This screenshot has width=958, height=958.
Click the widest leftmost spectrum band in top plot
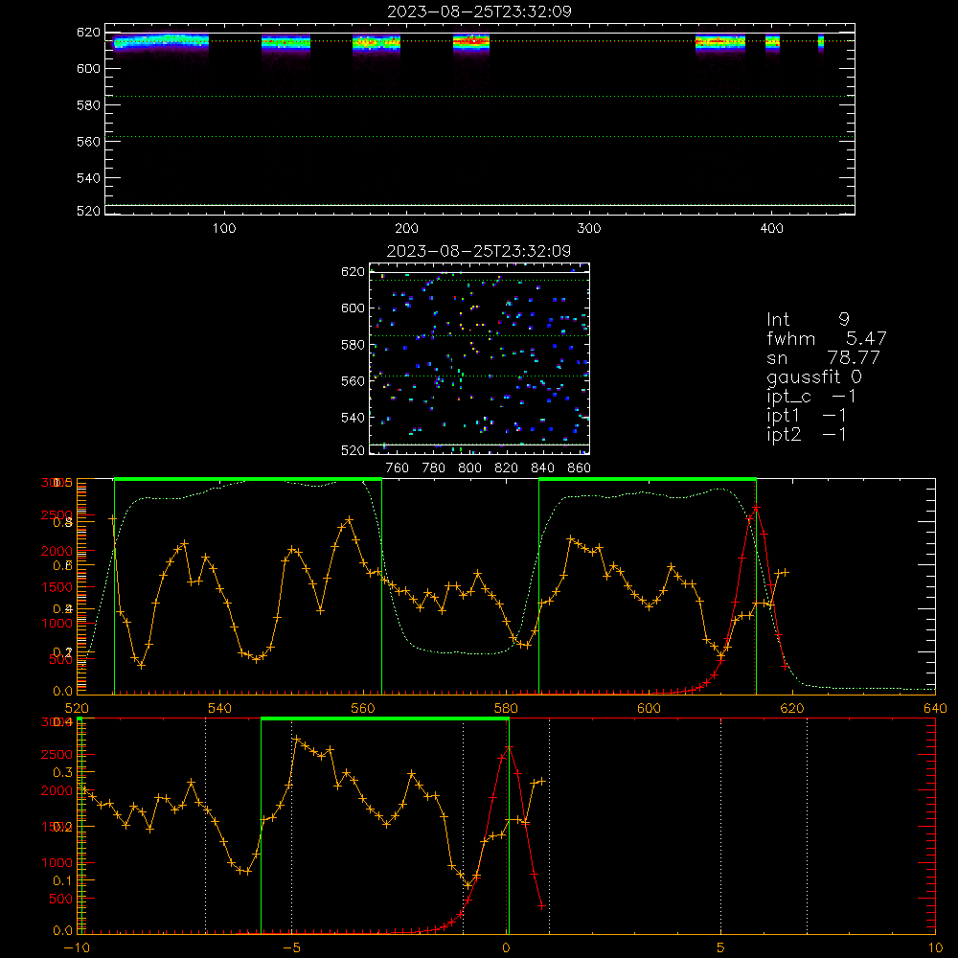(161, 43)
